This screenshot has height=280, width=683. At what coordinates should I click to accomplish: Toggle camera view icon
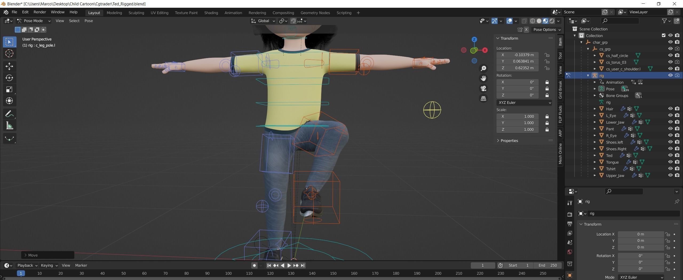[x=483, y=88]
